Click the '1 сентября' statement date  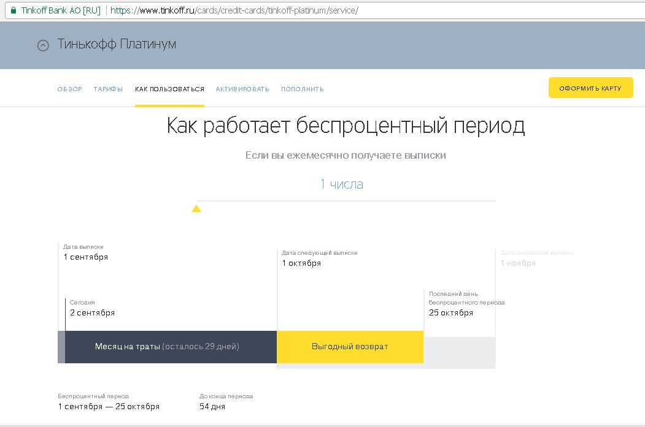coord(86,257)
